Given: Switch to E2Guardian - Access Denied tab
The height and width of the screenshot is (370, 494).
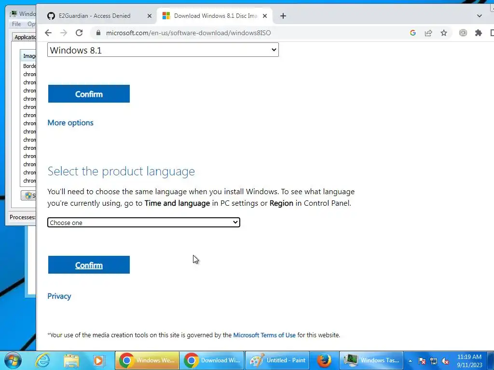Looking at the screenshot, I should pos(95,16).
